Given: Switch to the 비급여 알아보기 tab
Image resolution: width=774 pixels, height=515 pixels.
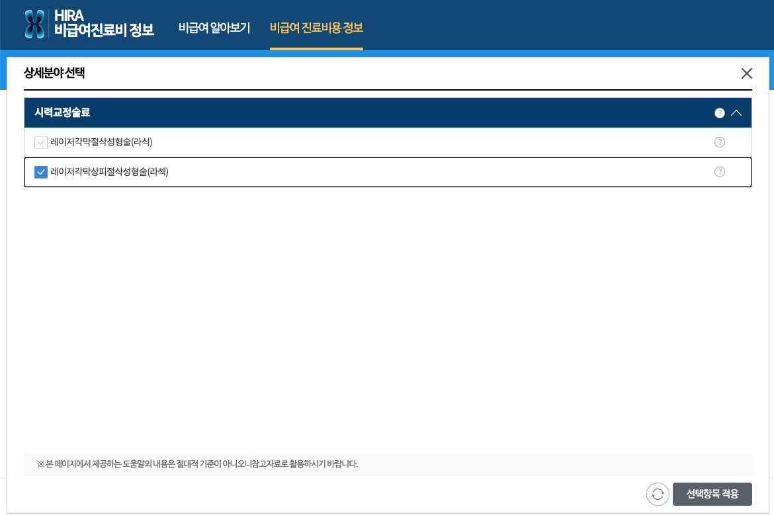Looking at the screenshot, I should [x=214, y=28].
